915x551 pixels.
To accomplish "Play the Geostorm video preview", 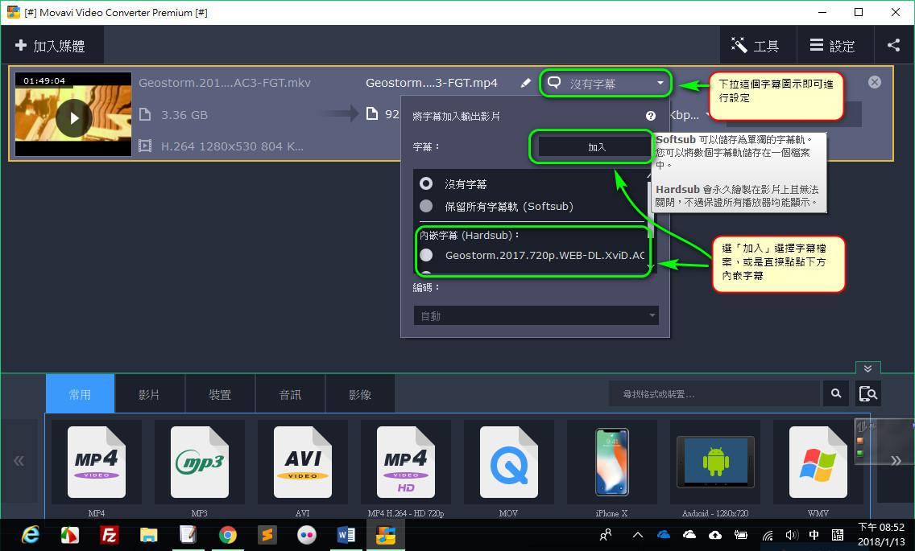I will click(73, 117).
